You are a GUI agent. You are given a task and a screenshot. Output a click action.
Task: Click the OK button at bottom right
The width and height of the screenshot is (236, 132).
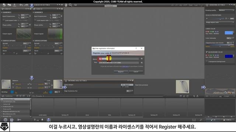point(213,120)
